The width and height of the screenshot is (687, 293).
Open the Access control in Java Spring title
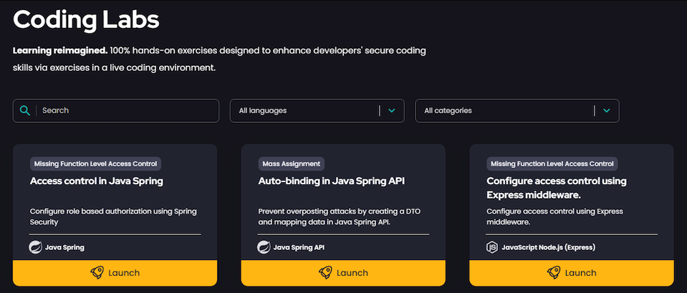pos(97,181)
